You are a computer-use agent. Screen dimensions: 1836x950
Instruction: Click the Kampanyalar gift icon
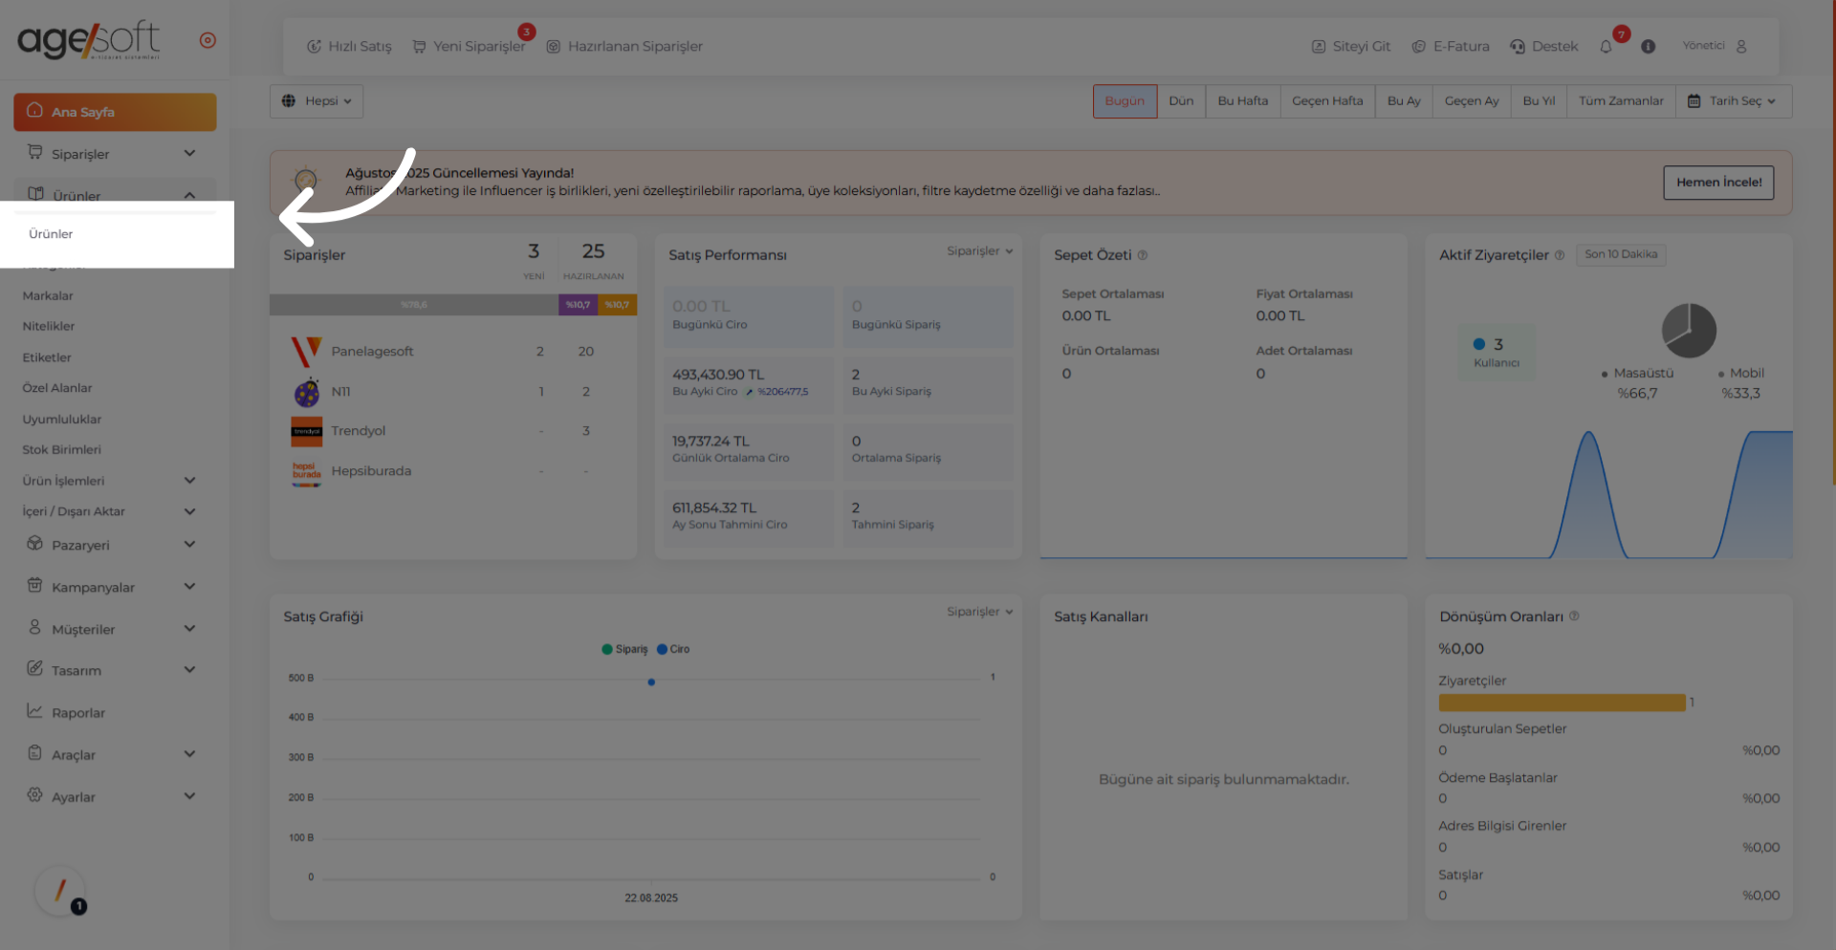click(34, 585)
